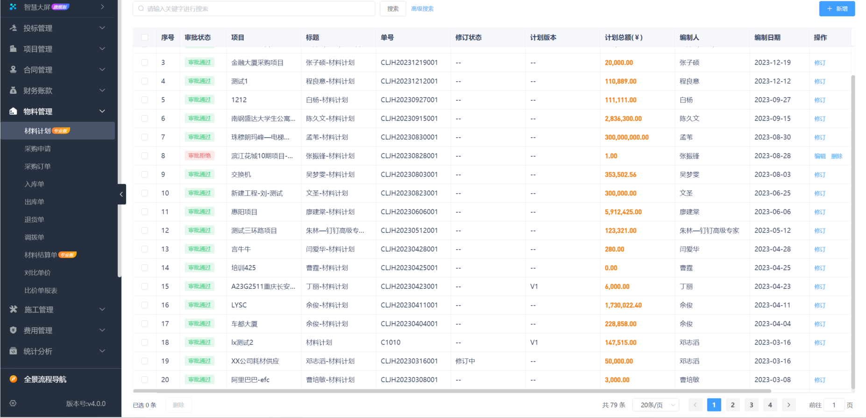The width and height of the screenshot is (866, 418).
Task: Click the 合同管理 person icon
Action: click(x=13, y=70)
